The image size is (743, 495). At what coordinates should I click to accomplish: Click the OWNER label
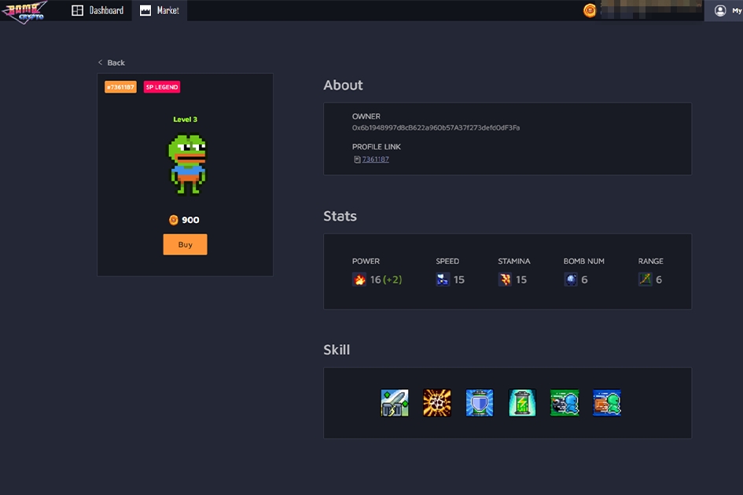coord(366,116)
